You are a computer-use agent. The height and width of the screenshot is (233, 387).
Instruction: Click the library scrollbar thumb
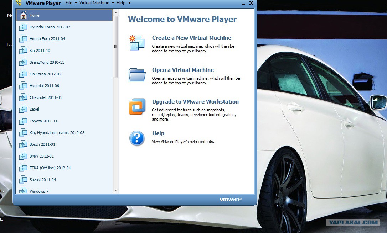pos(115,47)
